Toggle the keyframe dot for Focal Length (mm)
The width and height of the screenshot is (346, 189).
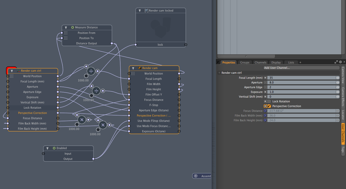pyautogui.click(x=265, y=78)
